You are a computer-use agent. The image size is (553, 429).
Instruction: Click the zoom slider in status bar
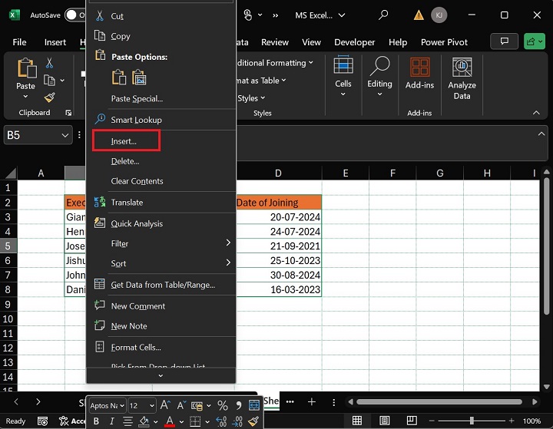point(472,421)
